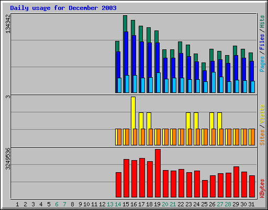
Task: Select the red KBytes bar for day 14
Action: 118,185
